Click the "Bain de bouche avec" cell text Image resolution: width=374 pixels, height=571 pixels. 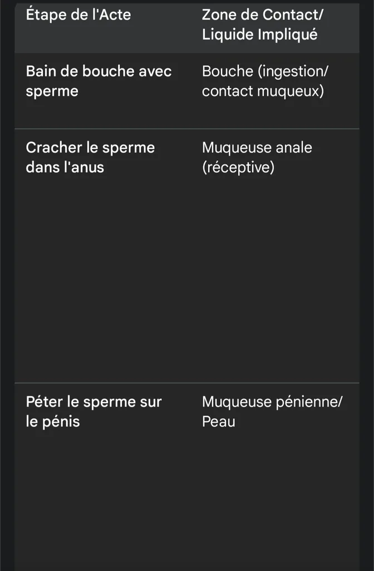pos(99,71)
